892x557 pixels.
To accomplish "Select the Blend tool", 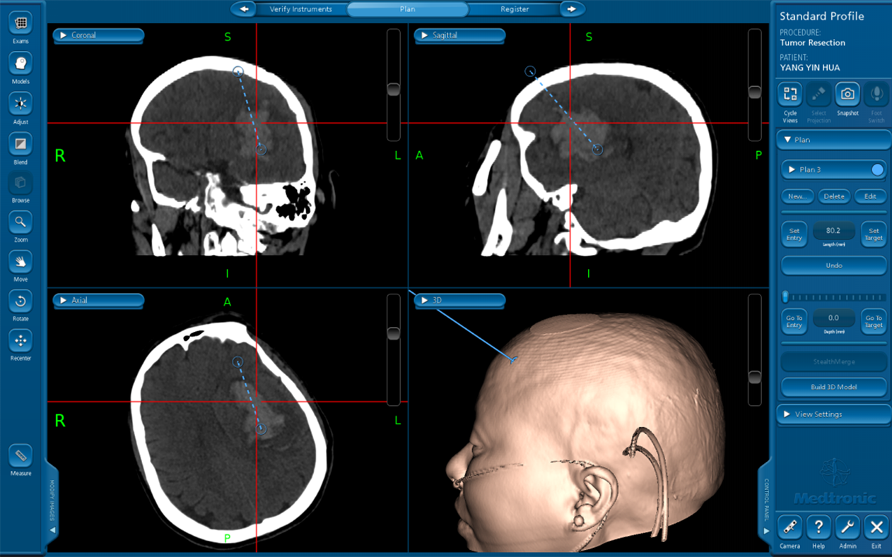I will pos(20,144).
